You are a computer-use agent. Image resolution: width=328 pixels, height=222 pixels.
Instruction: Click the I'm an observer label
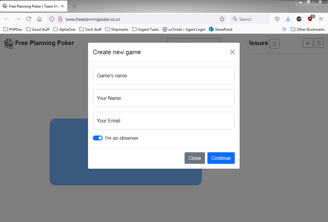pos(122,138)
